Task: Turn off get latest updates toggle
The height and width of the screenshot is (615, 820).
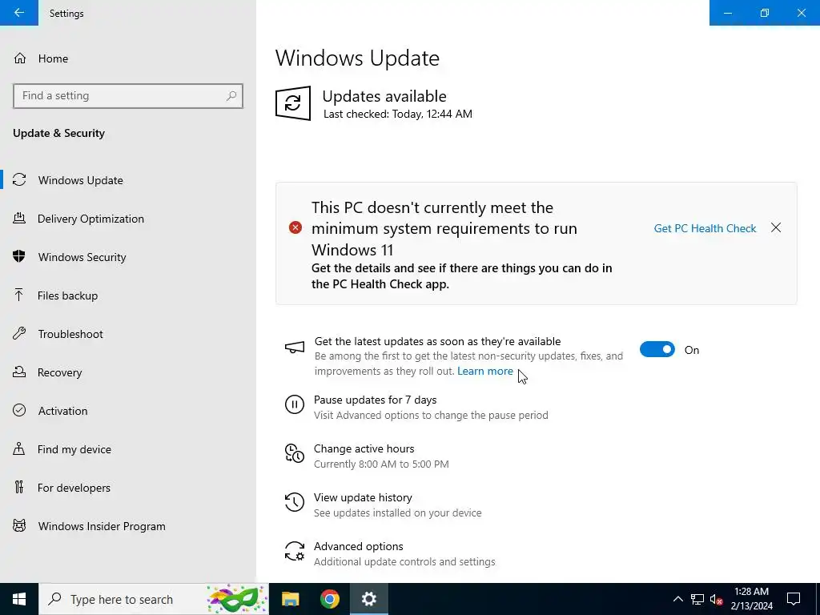Action: pos(657,349)
